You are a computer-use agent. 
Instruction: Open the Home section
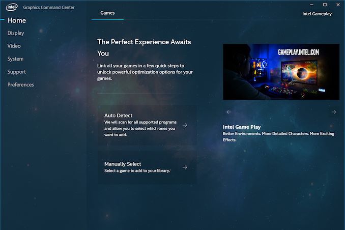[17, 20]
